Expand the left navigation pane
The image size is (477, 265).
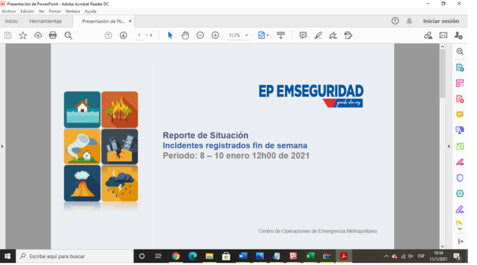coord(2,146)
